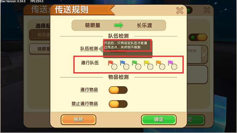The width and height of the screenshot is (237, 133).
Task: Toggle the background panel yellow switch
Action: tap(198, 37)
